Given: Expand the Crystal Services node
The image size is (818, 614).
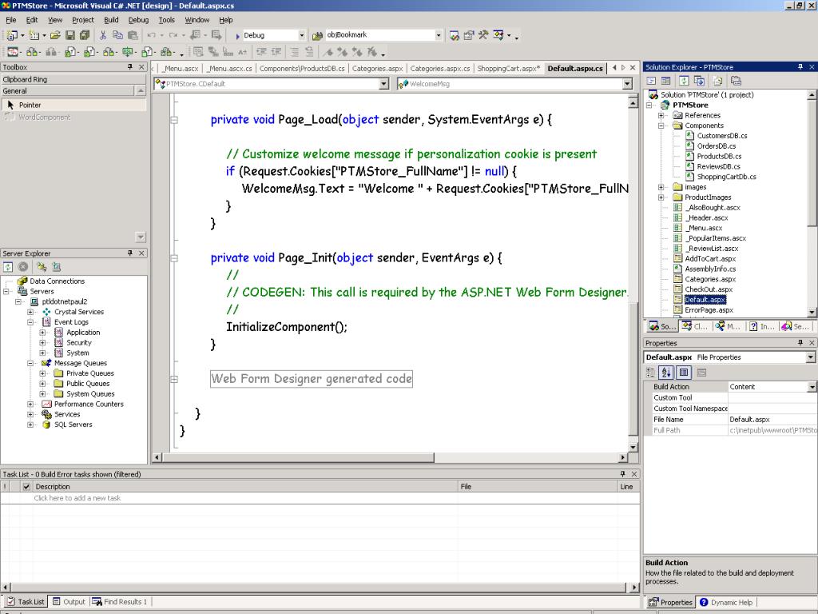Looking at the screenshot, I should click(30, 312).
